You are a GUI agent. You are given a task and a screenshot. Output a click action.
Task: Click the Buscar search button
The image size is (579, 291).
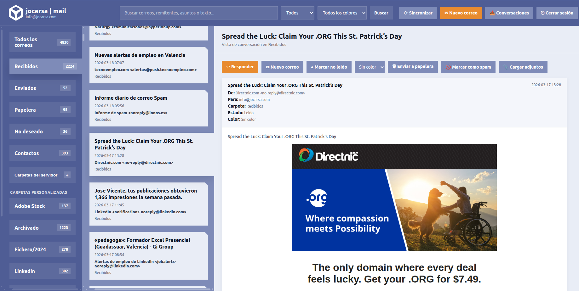381,13
